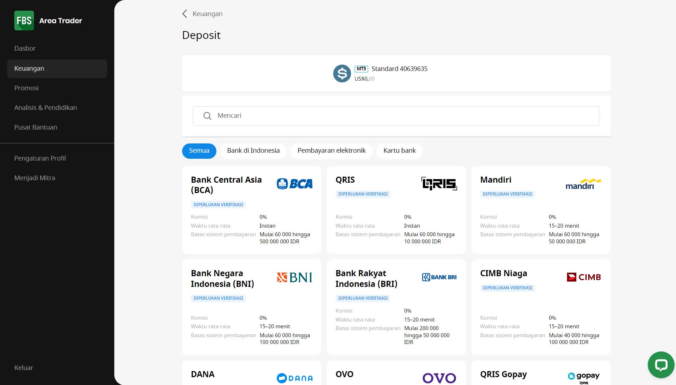Focus the Mencari search field

pyautogui.click(x=396, y=116)
